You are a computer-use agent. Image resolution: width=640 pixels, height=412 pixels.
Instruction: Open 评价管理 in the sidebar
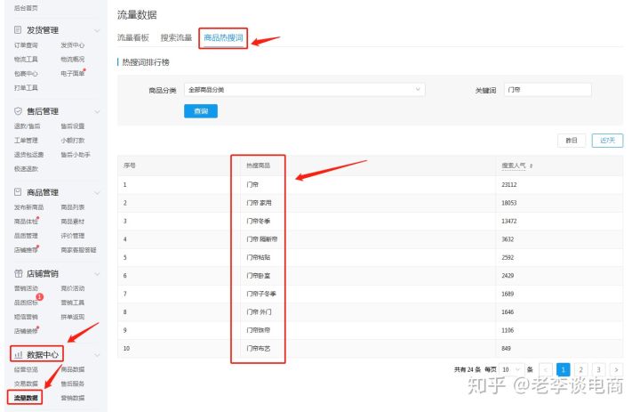[72, 236]
